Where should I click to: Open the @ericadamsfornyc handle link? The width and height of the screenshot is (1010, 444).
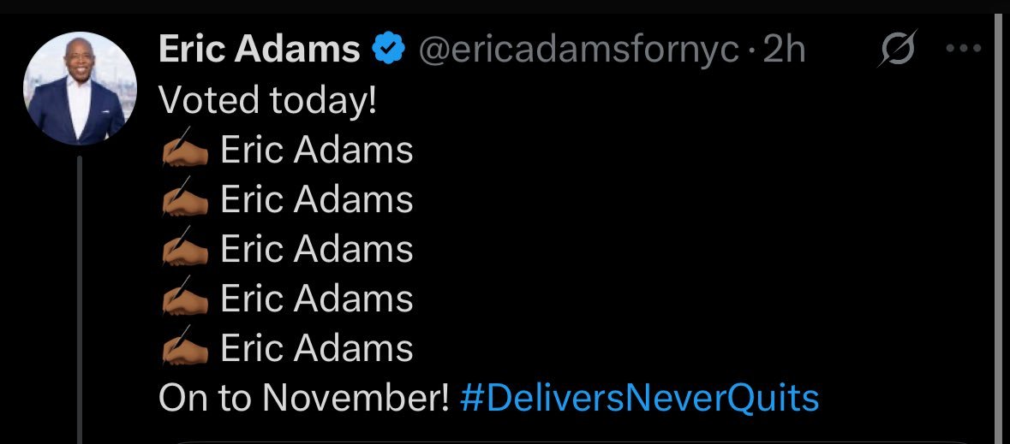pyautogui.click(x=579, y=50)
